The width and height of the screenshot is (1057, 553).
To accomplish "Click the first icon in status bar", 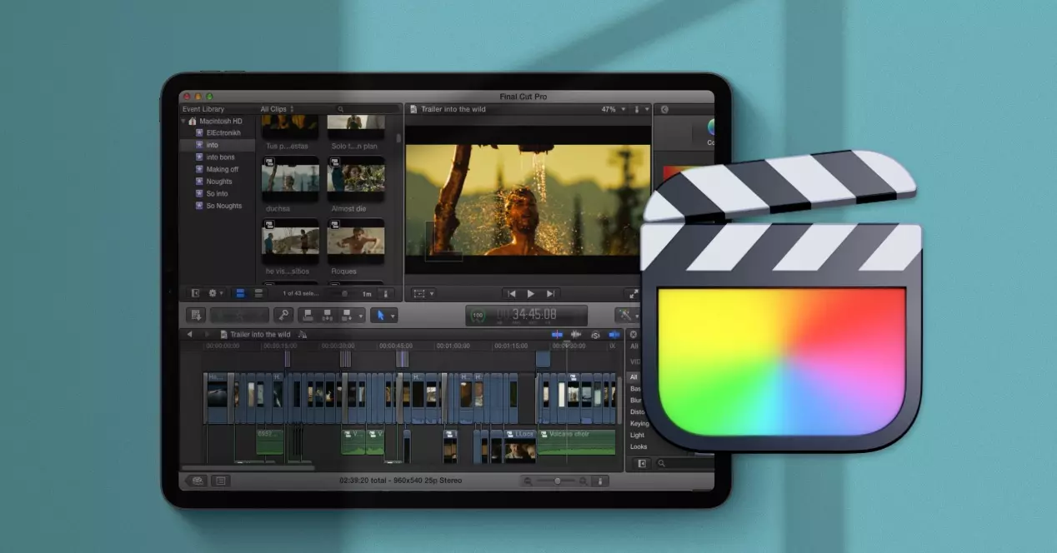I will click(x=198, y=481).
